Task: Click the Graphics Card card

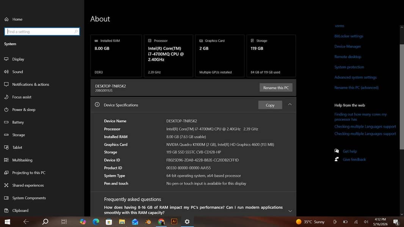Action: pos(219,56)
